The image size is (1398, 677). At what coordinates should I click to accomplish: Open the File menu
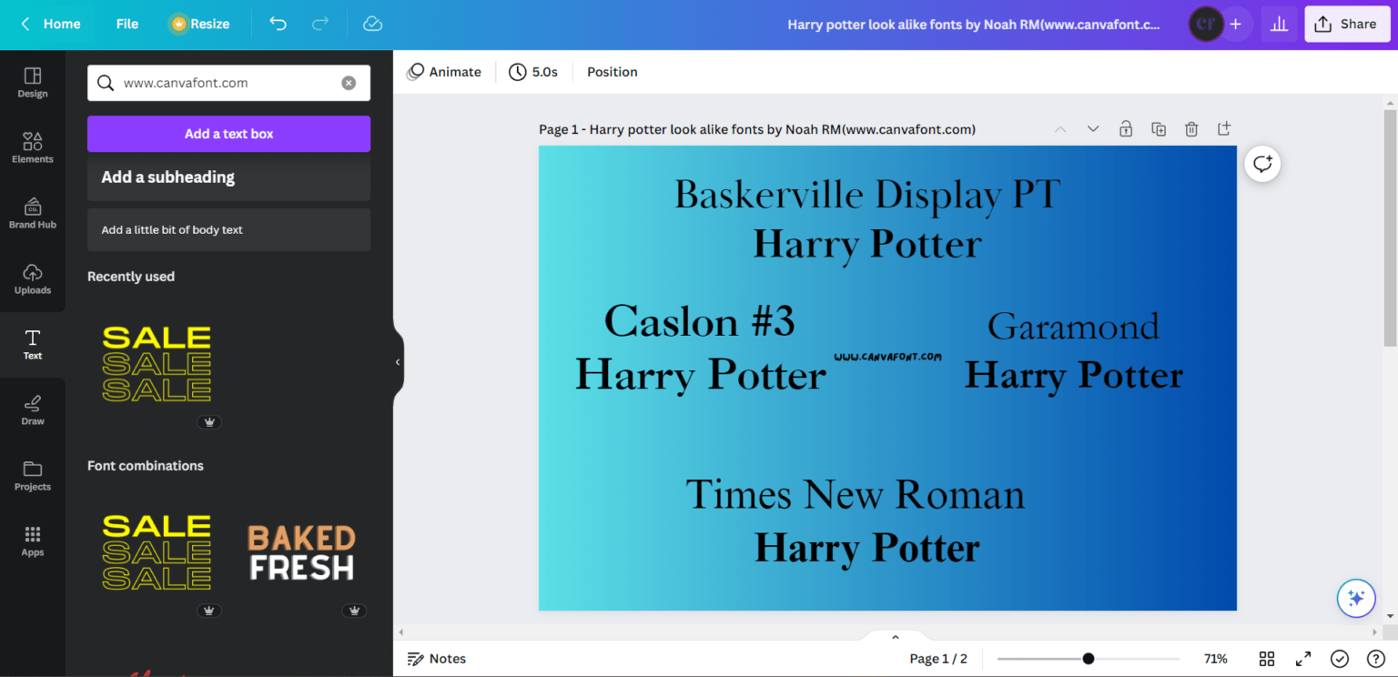(127, 24)
